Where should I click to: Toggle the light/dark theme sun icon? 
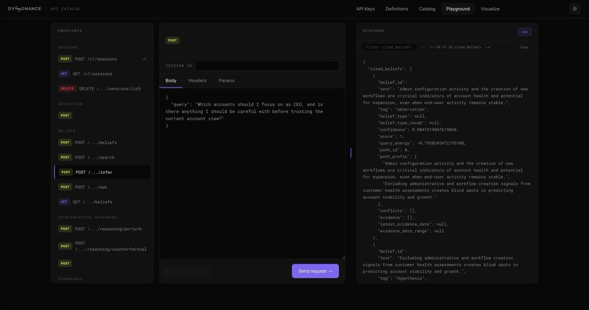point(574,9)
